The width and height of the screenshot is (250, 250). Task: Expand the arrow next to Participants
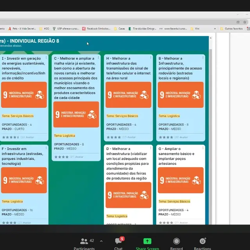click(x=101, y=241)
